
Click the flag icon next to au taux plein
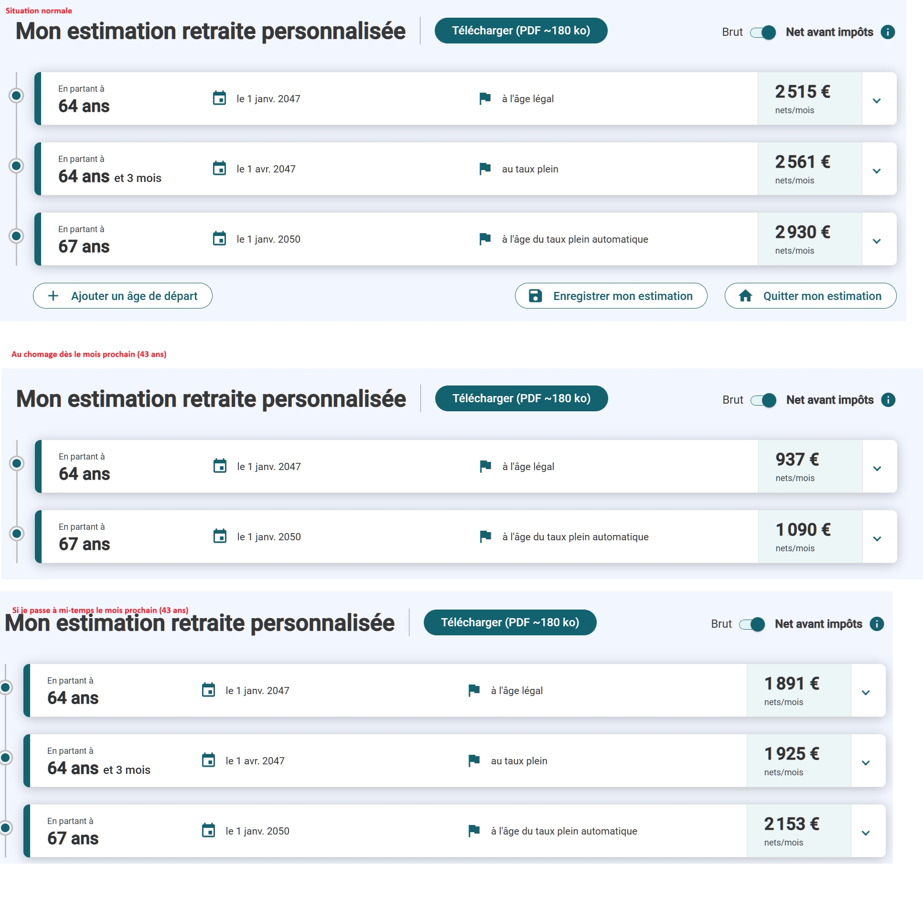(x=484, y=168)
